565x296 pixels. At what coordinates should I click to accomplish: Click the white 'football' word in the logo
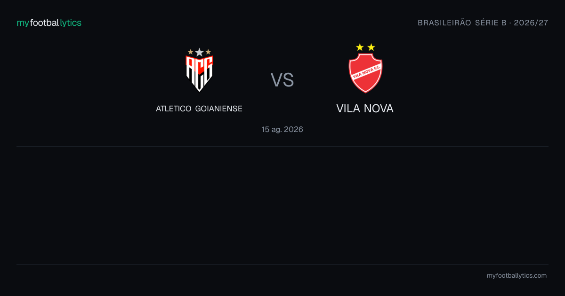tap(45, 23)
